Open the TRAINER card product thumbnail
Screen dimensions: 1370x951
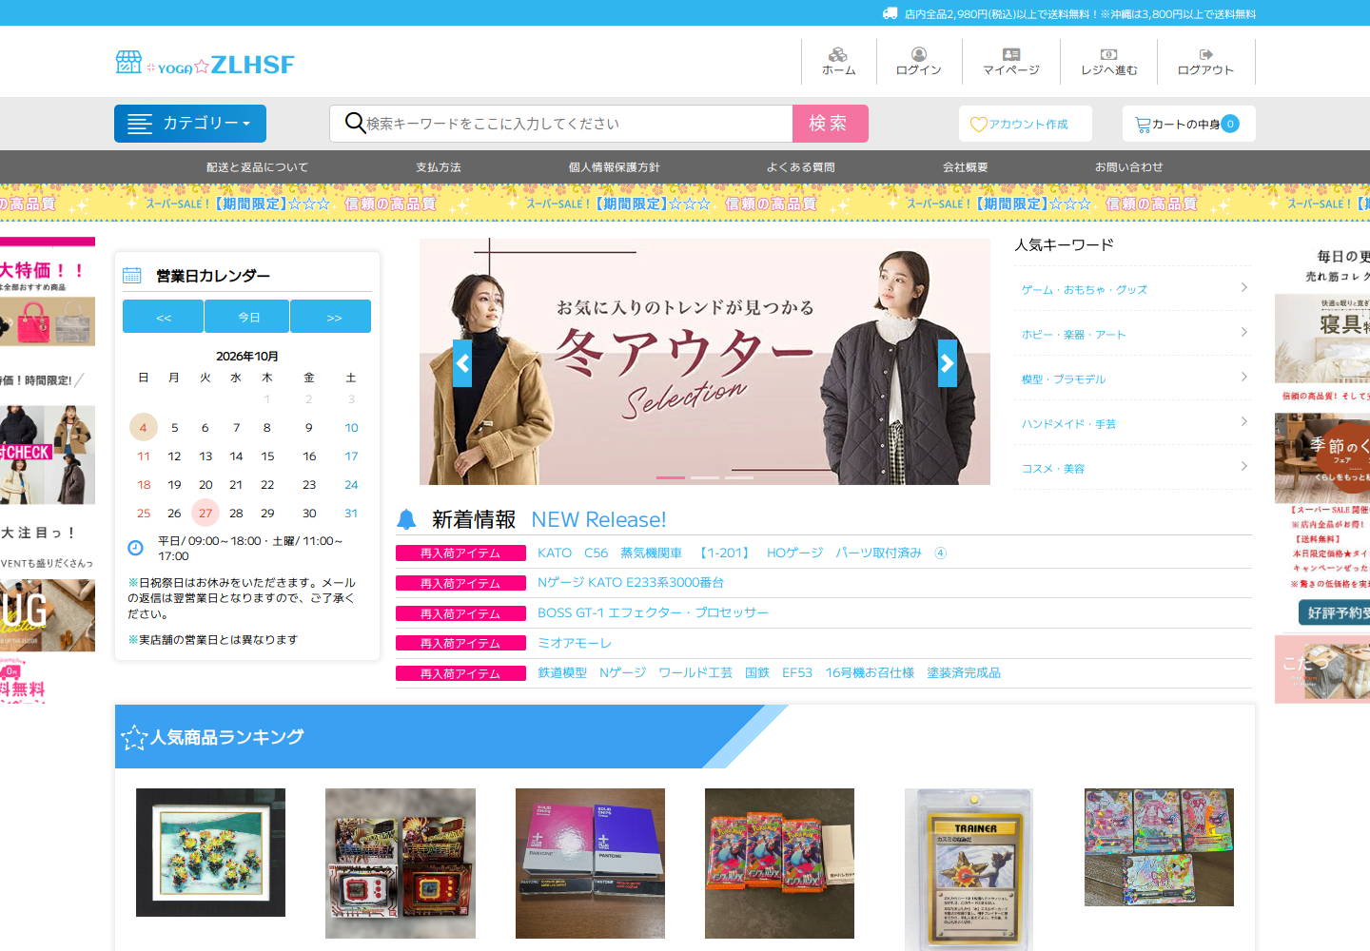pos(969,869)
